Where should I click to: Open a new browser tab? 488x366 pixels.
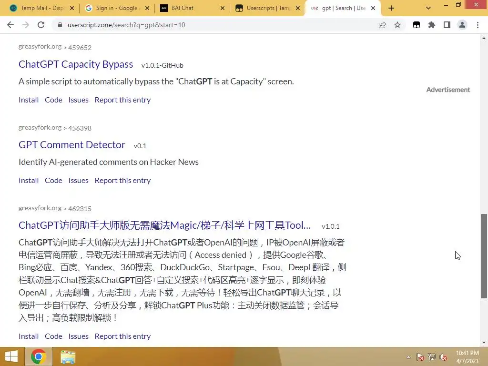pos(391,9)
